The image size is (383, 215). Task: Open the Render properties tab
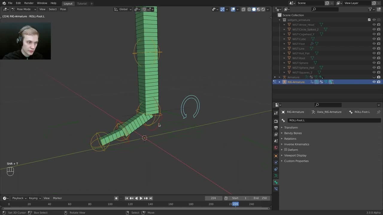click(x=276, y=121)
